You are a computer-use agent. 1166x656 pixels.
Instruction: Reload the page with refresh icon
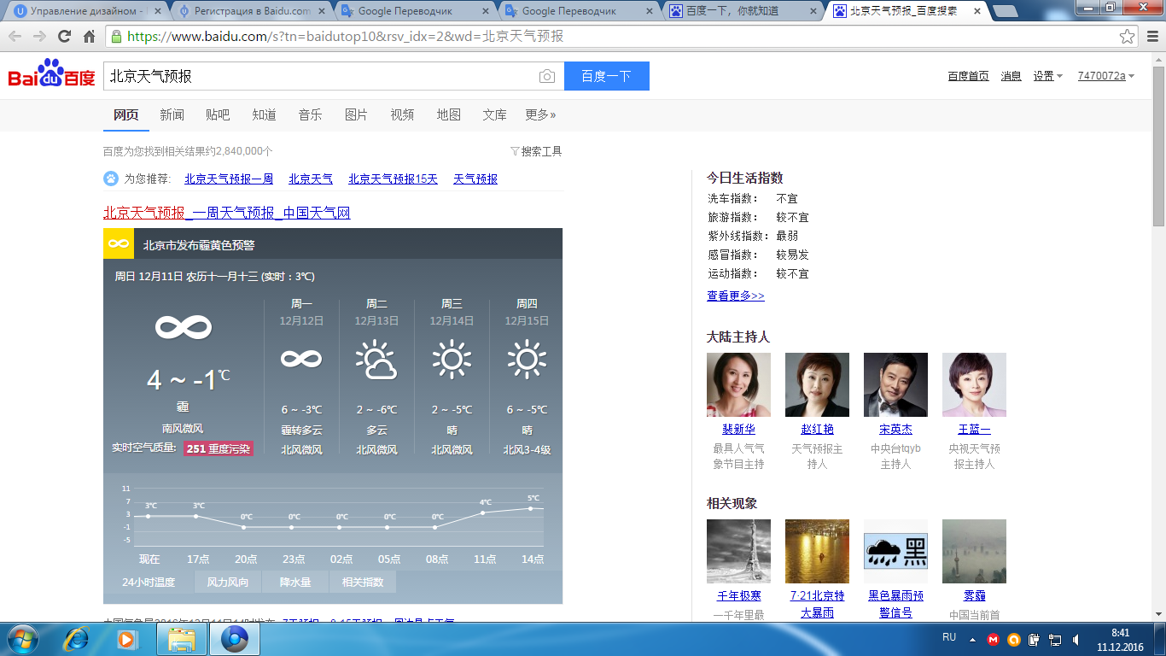point(64,37)
